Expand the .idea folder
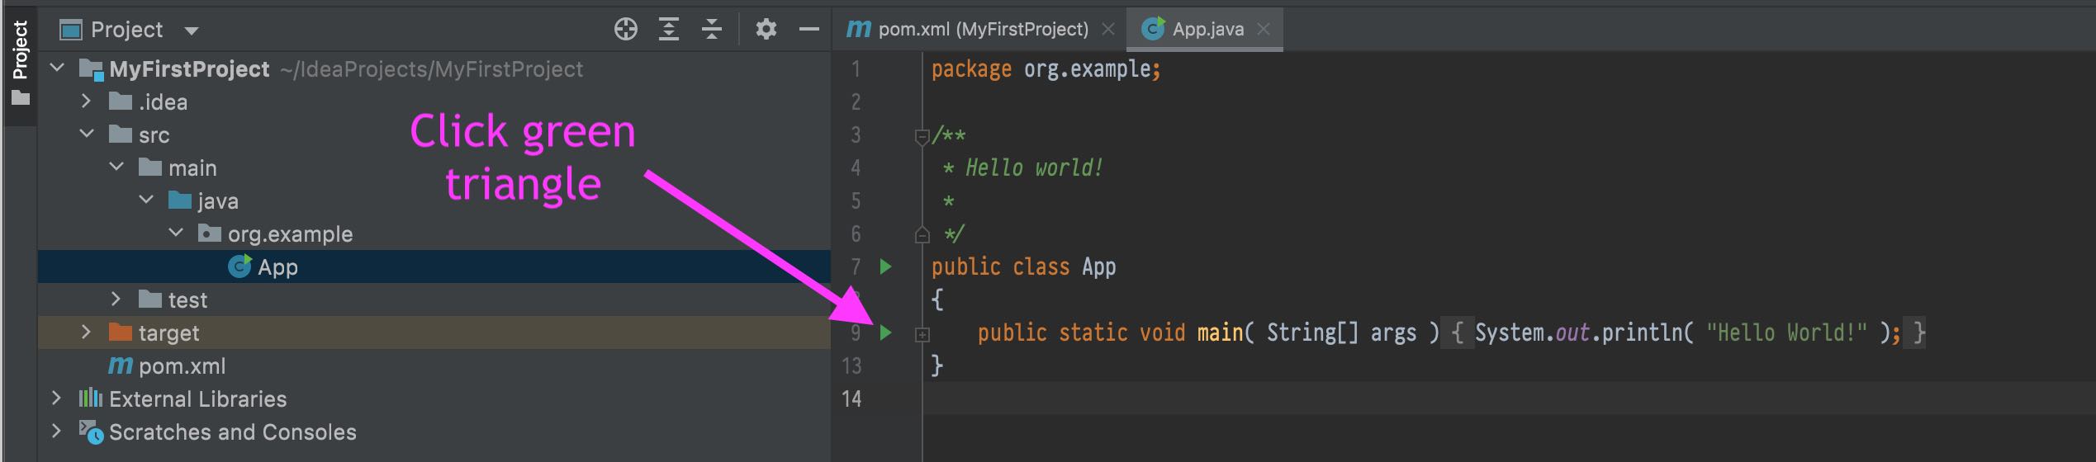The image size is (2096, 462). 86,101
